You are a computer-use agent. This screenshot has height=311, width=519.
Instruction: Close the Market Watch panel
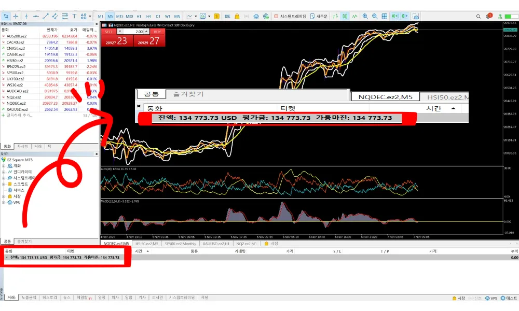coord(97,24)
